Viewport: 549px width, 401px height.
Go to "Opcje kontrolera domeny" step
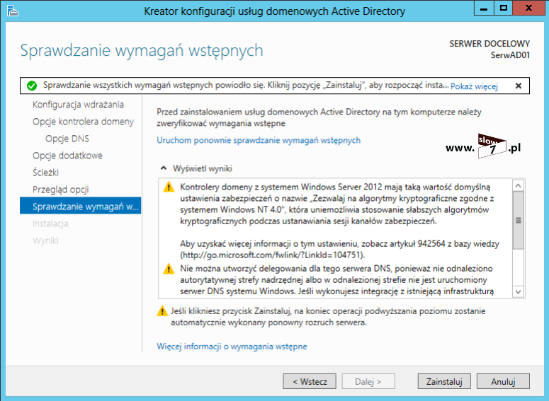[x=83, y=122]
